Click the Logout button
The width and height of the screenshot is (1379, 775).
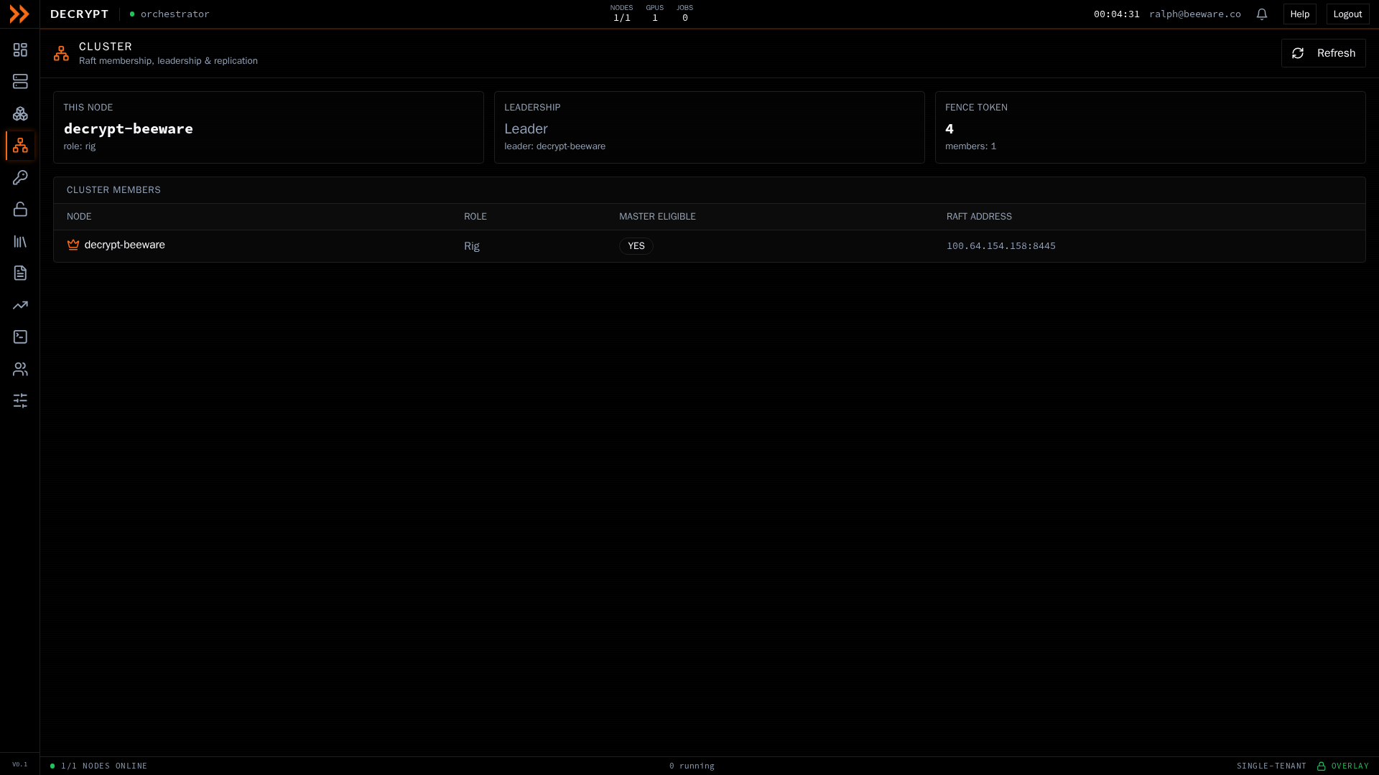1347,14
